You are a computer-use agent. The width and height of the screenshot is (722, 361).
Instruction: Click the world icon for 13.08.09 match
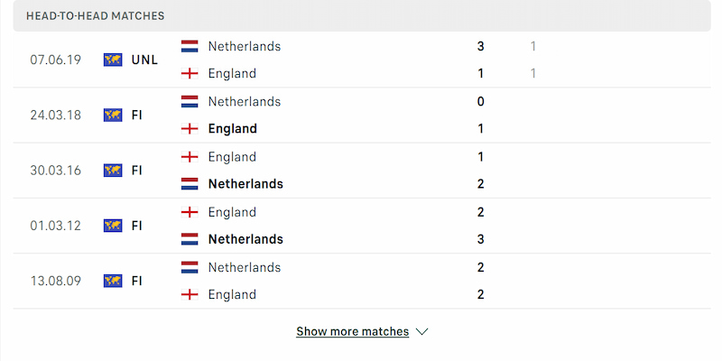point(113,281)
